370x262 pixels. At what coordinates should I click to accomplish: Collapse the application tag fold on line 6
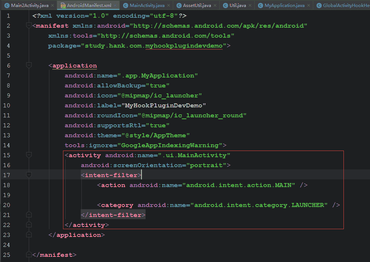(x=29, y=65)
